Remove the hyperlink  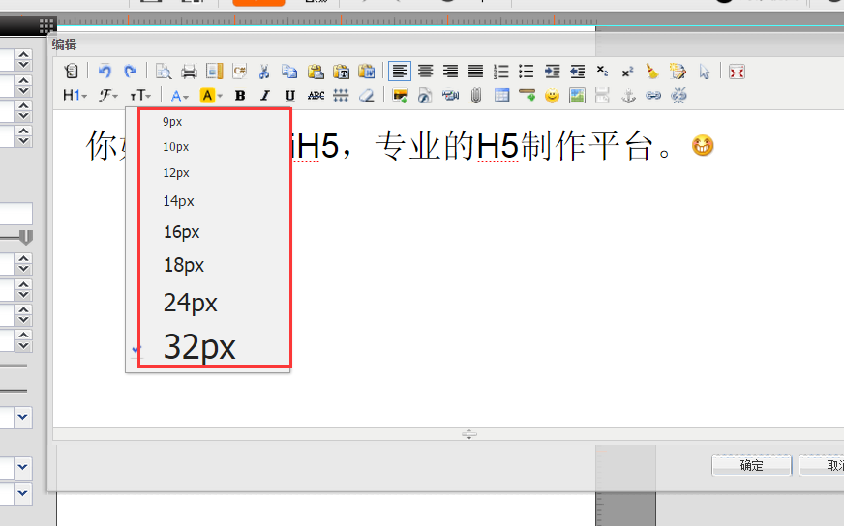coord(678,95)
